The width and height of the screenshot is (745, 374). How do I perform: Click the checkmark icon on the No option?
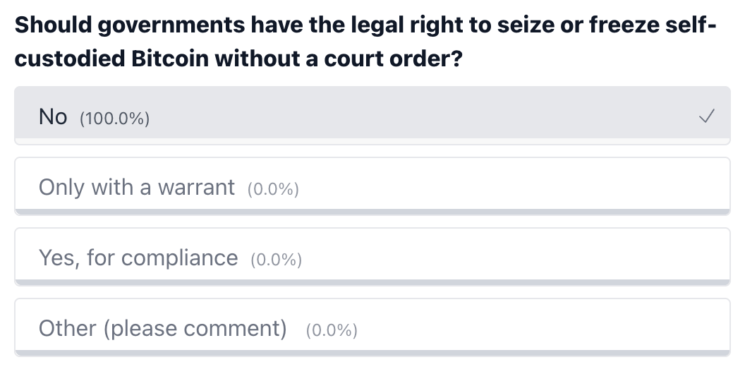[706, 116]
